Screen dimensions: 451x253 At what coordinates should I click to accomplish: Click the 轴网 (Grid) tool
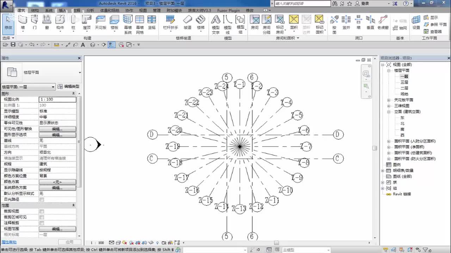point(400,28)
